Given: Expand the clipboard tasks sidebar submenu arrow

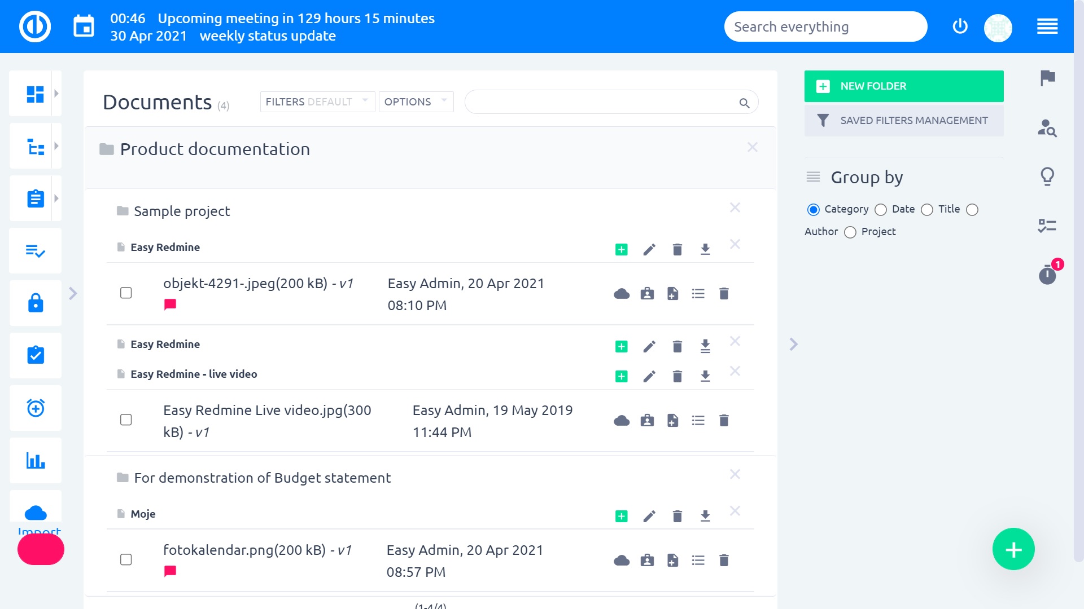Looking at the screenshot, I should [56, 198].
